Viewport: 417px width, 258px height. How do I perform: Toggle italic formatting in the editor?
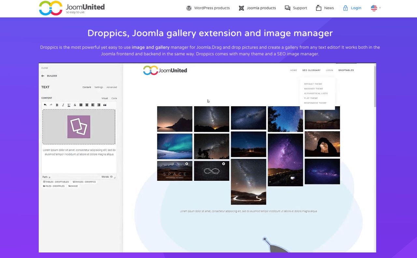[x=63, y=105]
